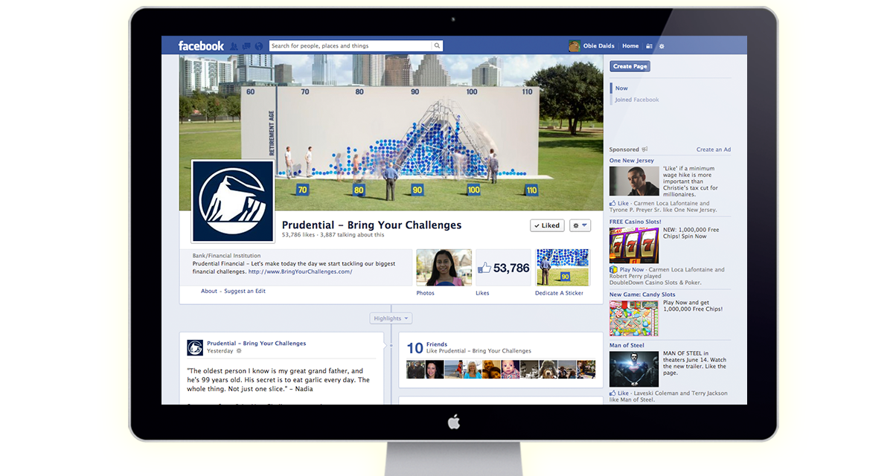This screenshot has width=893, height=476.
Task: Click the Candy Slots ad image
Action: click(634, 318)
